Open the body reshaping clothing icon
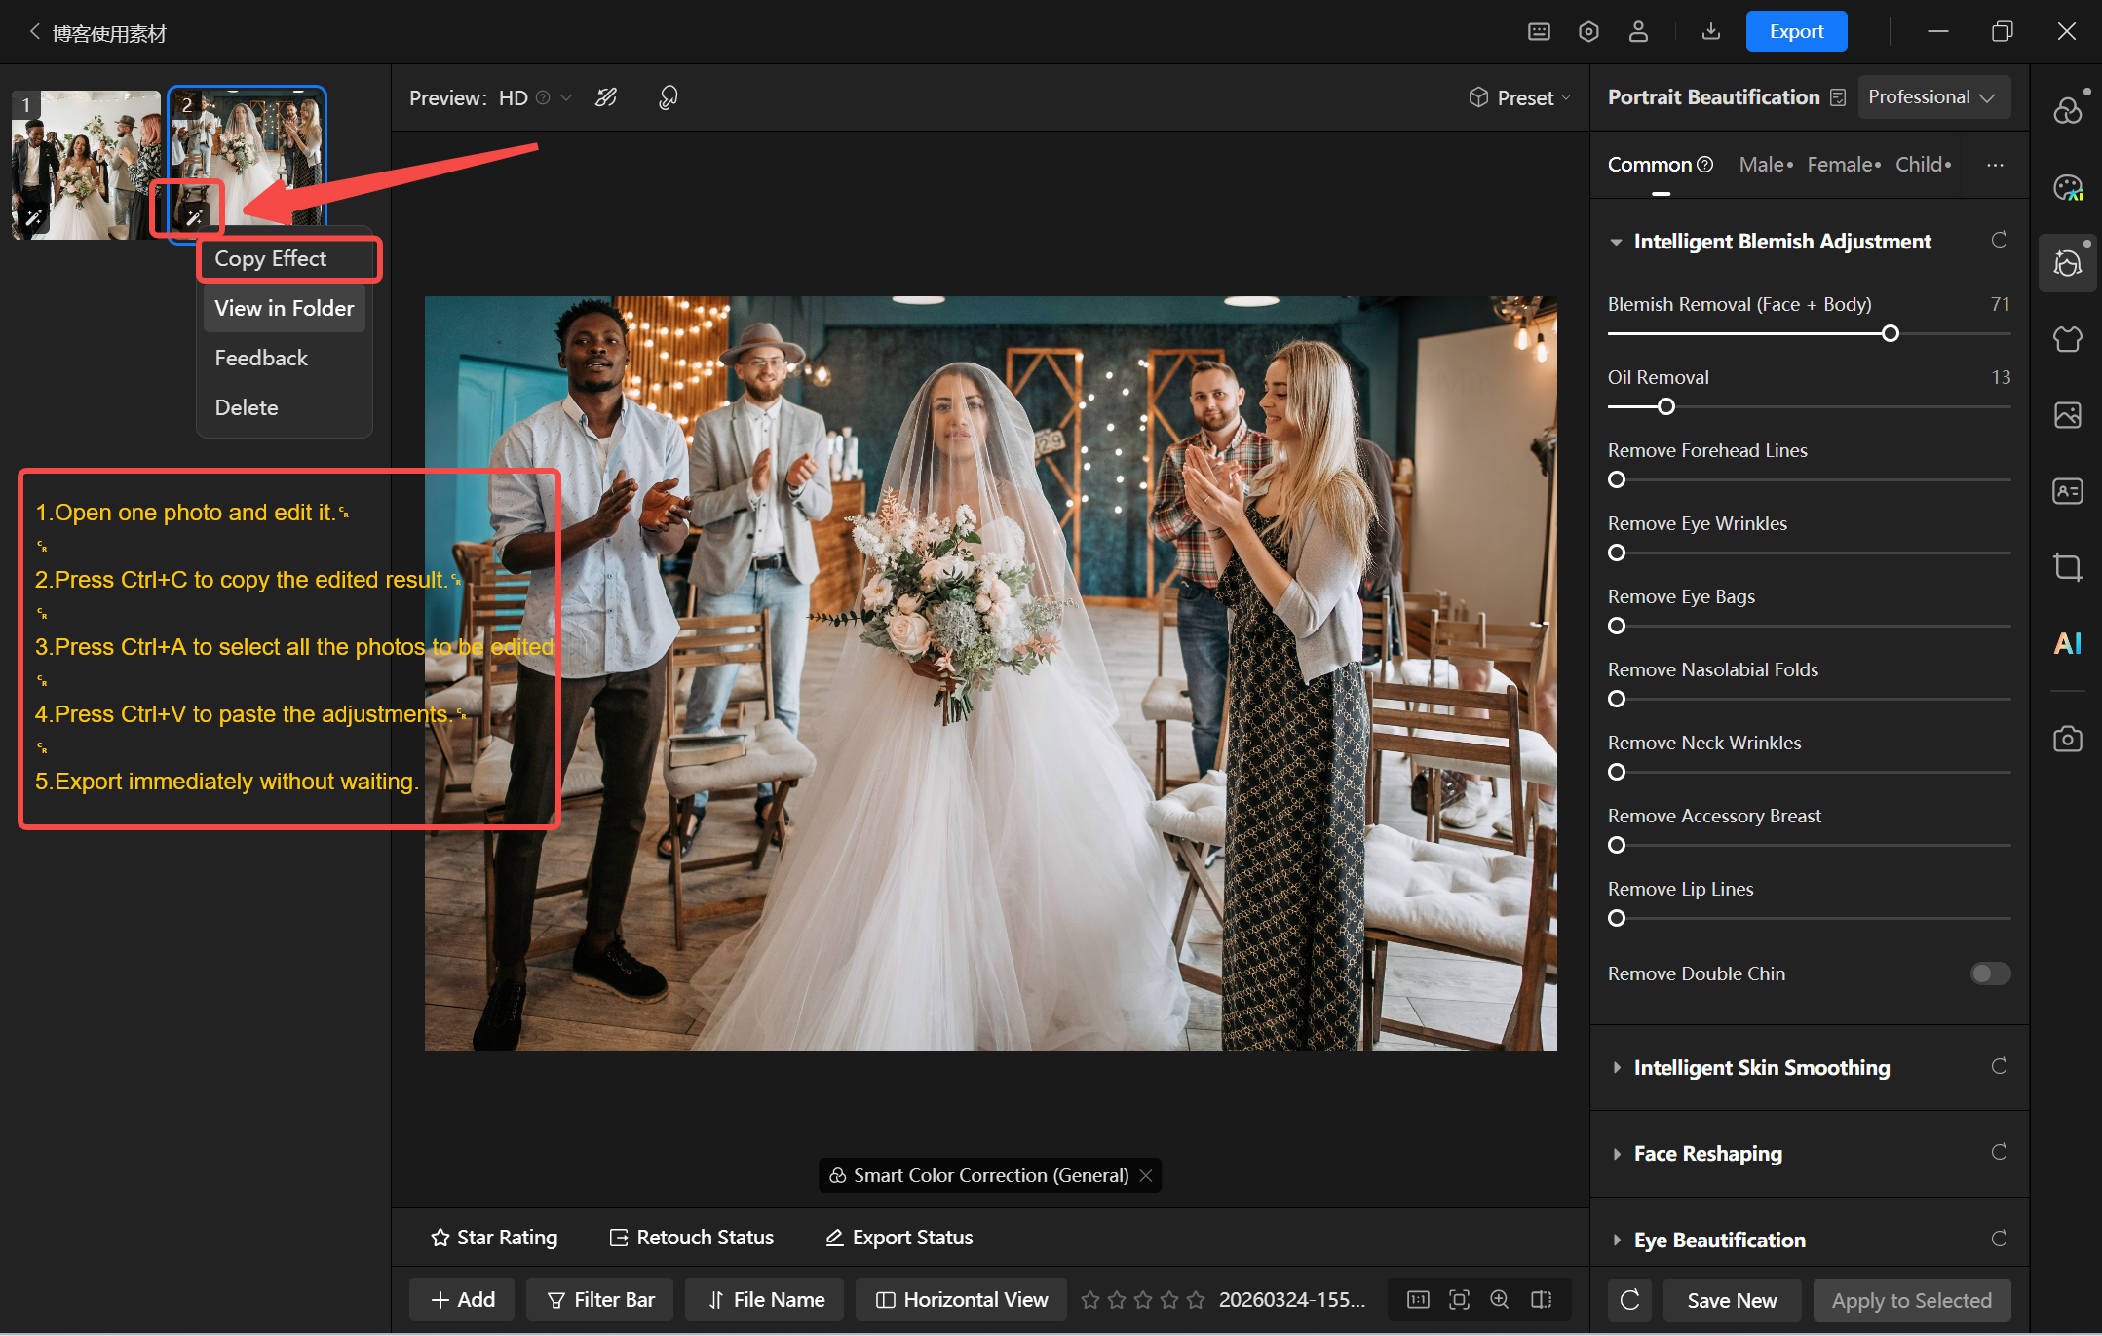 point(2067,339)
